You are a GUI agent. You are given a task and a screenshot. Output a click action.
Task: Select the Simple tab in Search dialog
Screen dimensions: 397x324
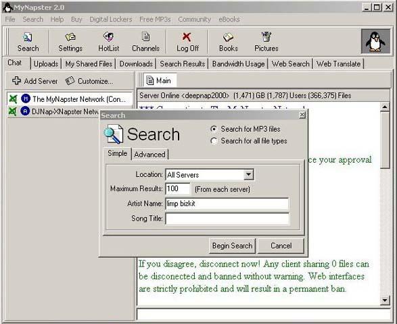(118, 153)
